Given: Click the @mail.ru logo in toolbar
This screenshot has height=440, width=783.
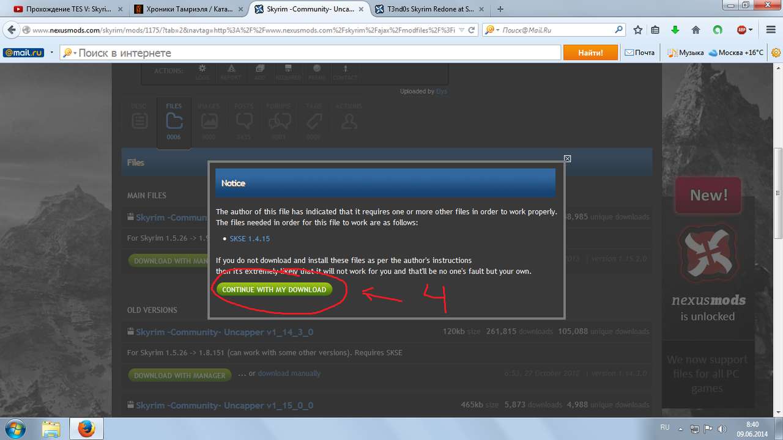Looking at the screenshot, I should tap(23, 53).
